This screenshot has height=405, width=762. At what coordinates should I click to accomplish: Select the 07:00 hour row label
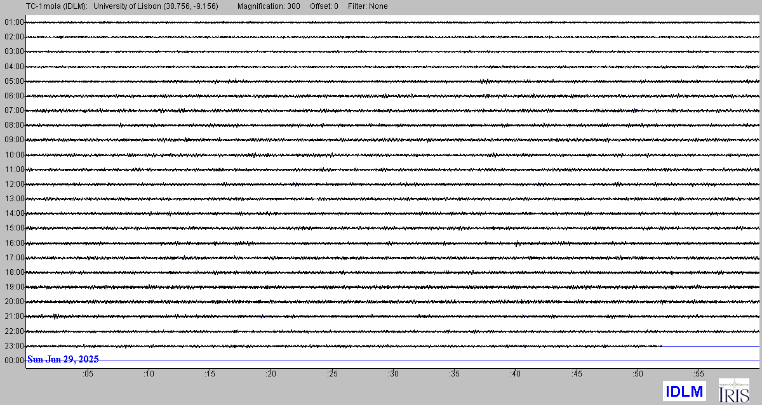click(14, 110)
